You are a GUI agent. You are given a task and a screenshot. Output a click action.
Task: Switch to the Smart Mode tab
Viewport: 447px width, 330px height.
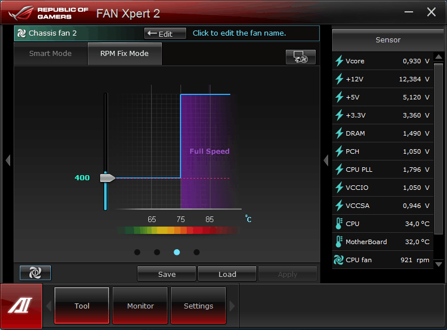tap(50, 54)
